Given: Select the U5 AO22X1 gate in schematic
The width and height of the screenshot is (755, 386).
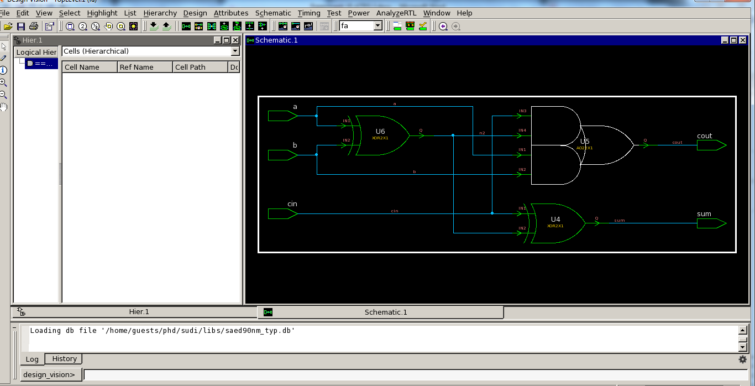Looking at the screenshot, I should [582, 145].
